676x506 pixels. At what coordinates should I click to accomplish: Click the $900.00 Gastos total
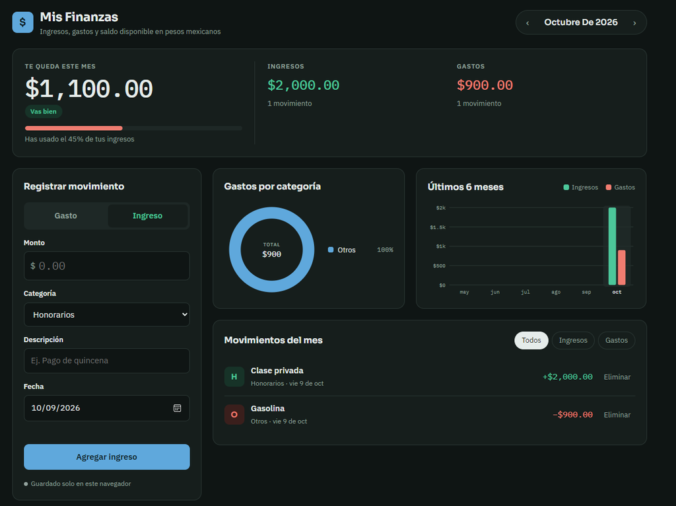coord(485,85)
